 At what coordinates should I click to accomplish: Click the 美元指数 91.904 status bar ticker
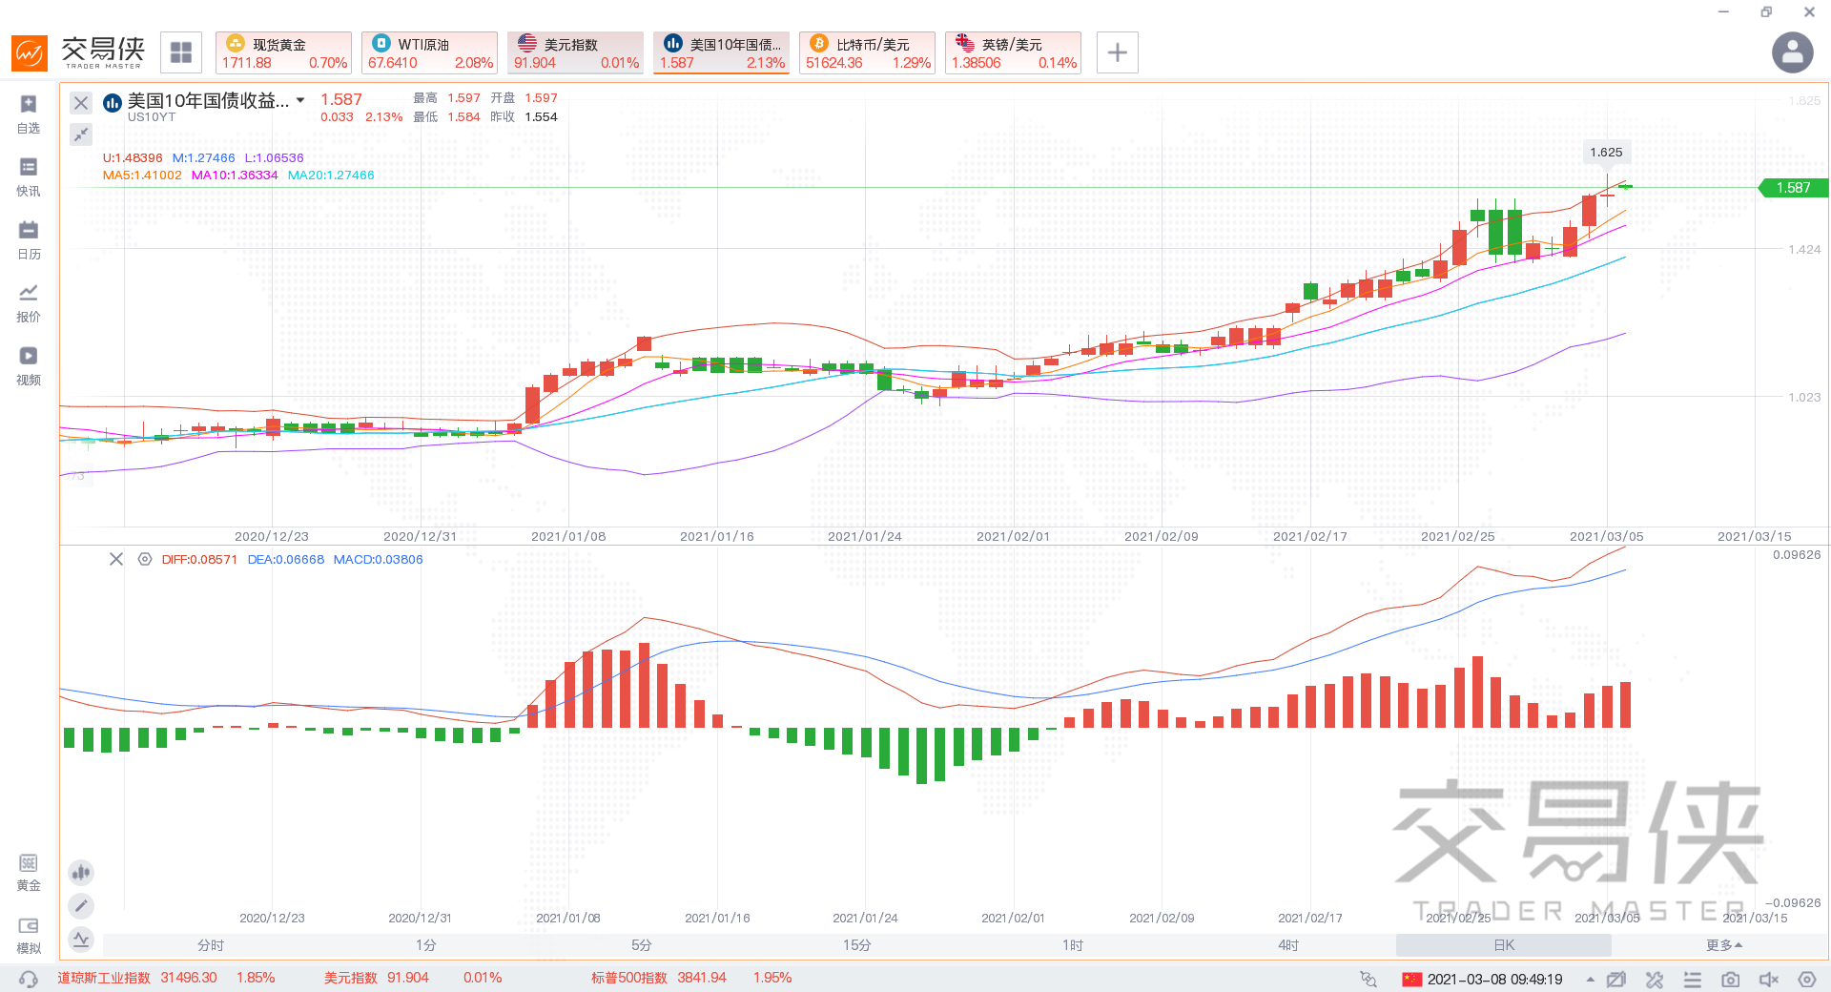click(x=413, y=978)
